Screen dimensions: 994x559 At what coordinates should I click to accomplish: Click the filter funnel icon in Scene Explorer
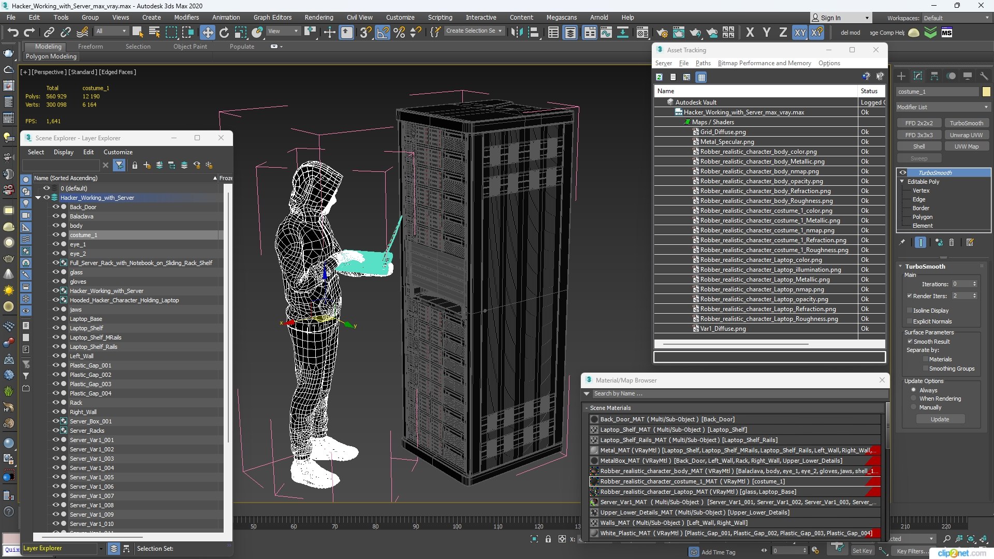[120, 165]
